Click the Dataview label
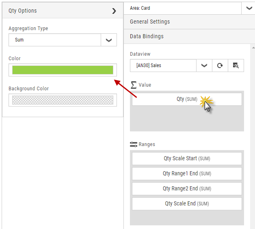The width and height of the screenshot is (255, 229). pyautogui.click(x=140, y=54)
